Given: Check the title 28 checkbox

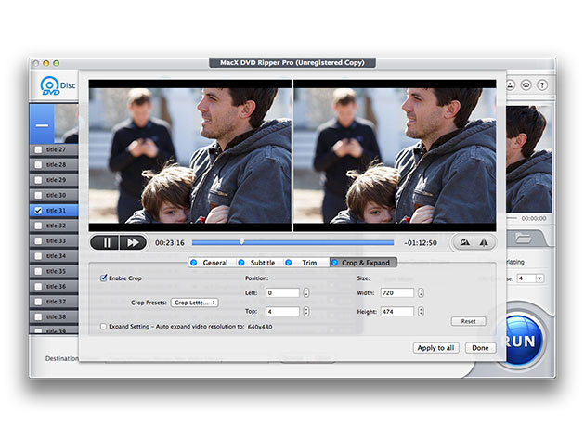Looking at the screenshot, I should point(38,165).
